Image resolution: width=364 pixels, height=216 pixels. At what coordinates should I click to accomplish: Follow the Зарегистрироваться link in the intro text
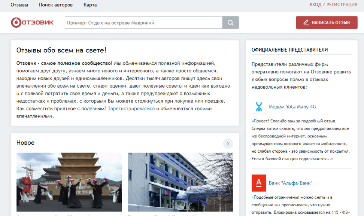131,109
